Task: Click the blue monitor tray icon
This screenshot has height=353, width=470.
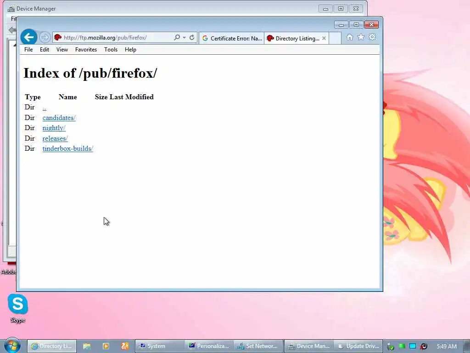Action: click(413, 346)
